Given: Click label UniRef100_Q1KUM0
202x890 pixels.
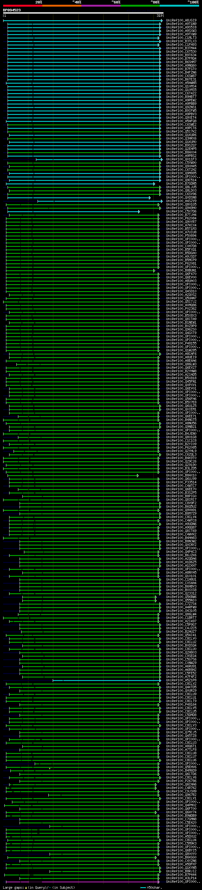Looking at the screenshot, I should 181,142.
